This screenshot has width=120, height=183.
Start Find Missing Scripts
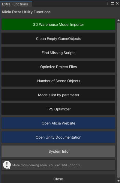pyautogui.click(x=58, y=52)
